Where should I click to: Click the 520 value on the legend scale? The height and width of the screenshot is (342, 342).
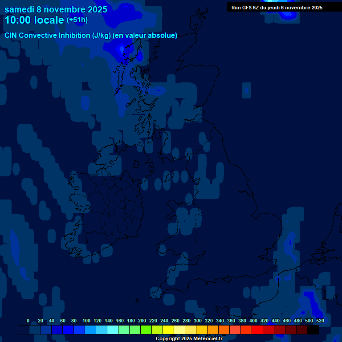[x=320, y=321]
